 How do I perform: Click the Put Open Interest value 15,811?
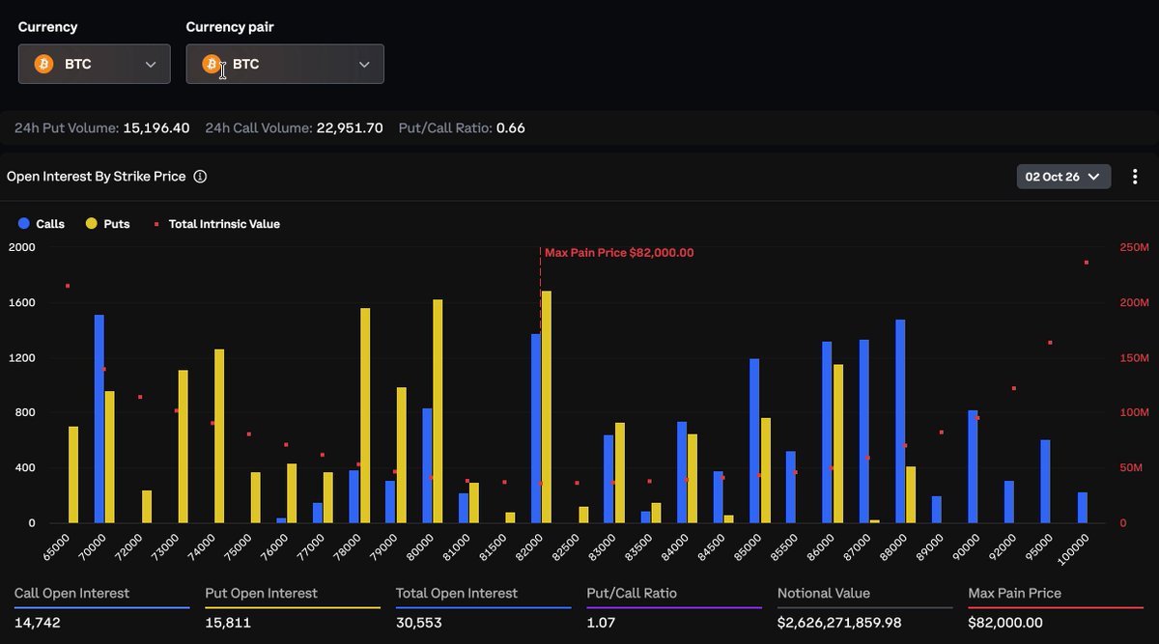point(228,623)
